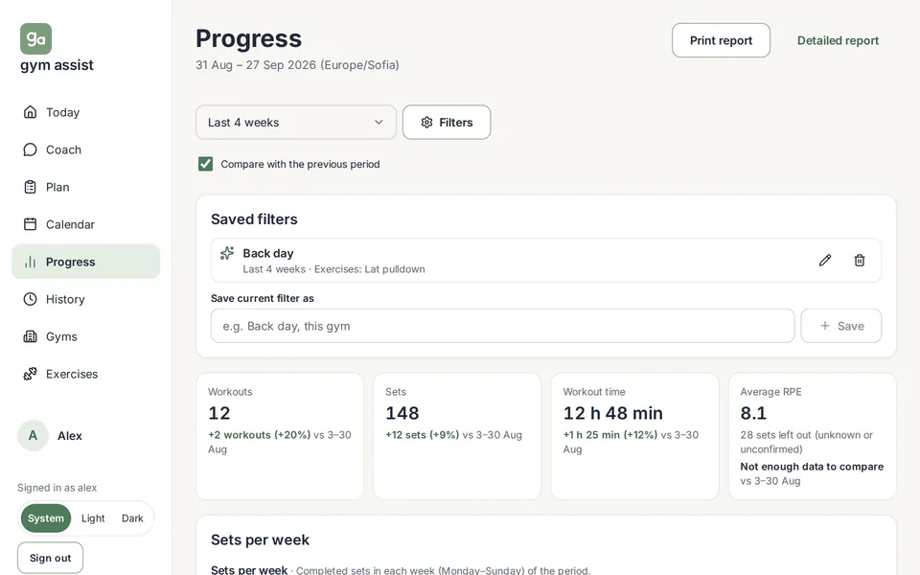
Task: Click the Plan clipboard icon
Action: pyautogui.click(x=30, y=187)
